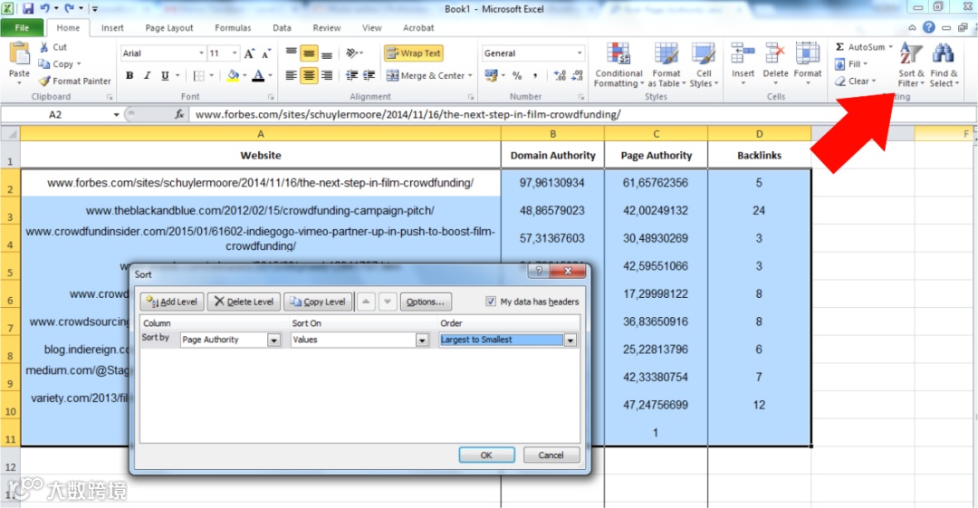
Task: Click Insert cells icon
Action: click(743, 55)
